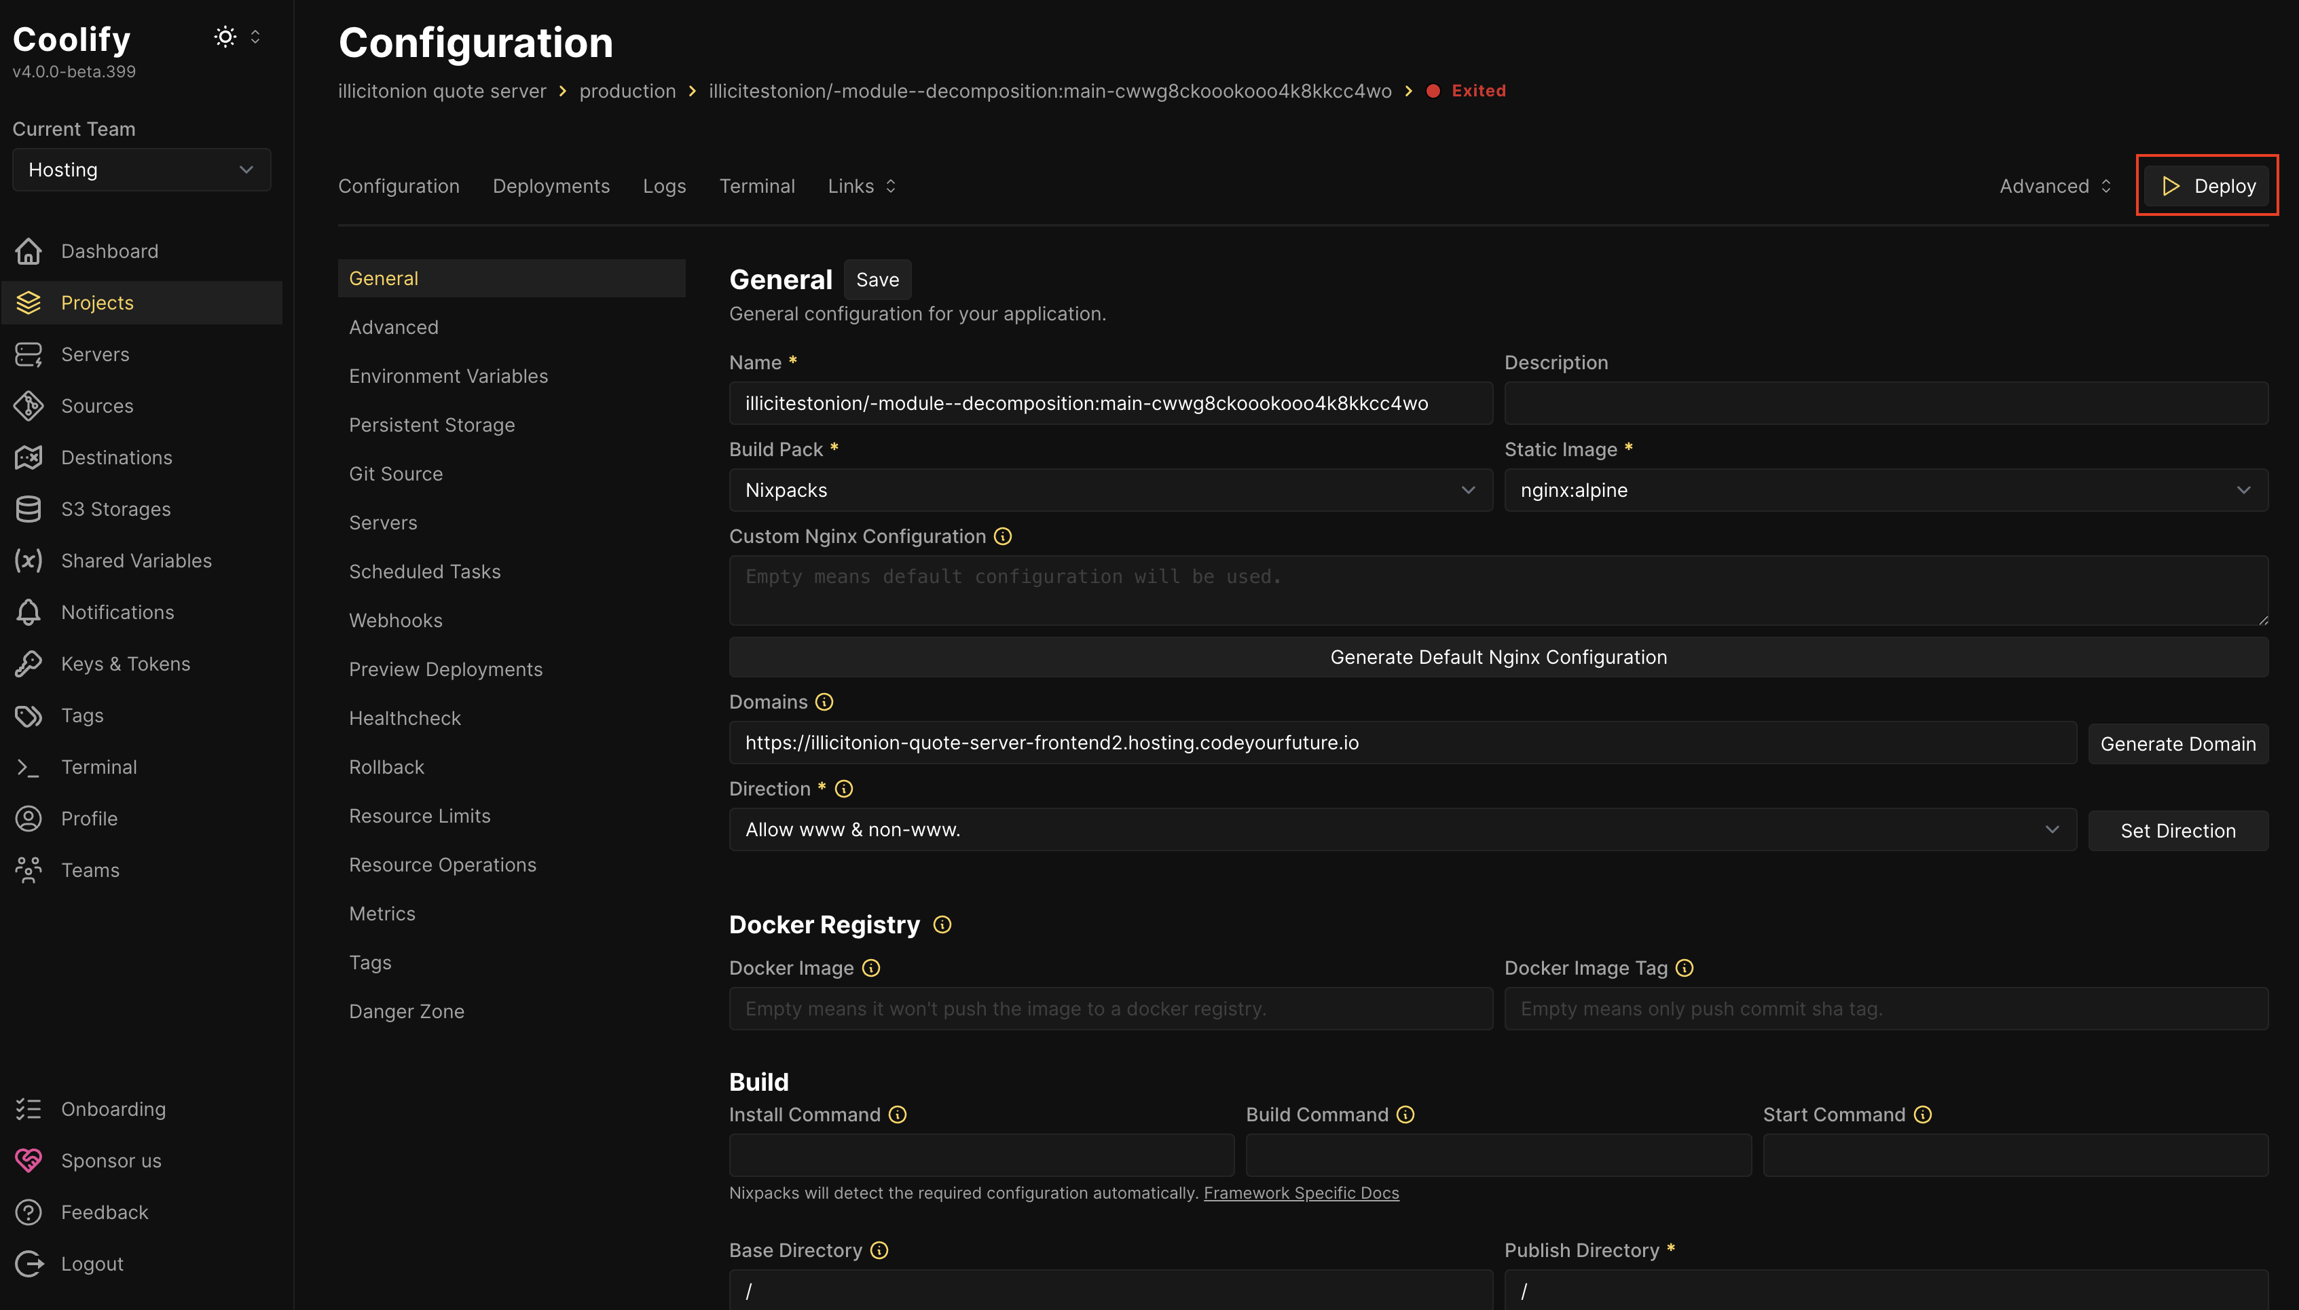
Task: Toggle the theme using the sun icon
Action: (225, 37)
